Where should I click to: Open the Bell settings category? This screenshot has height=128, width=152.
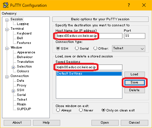coord(20,38)
